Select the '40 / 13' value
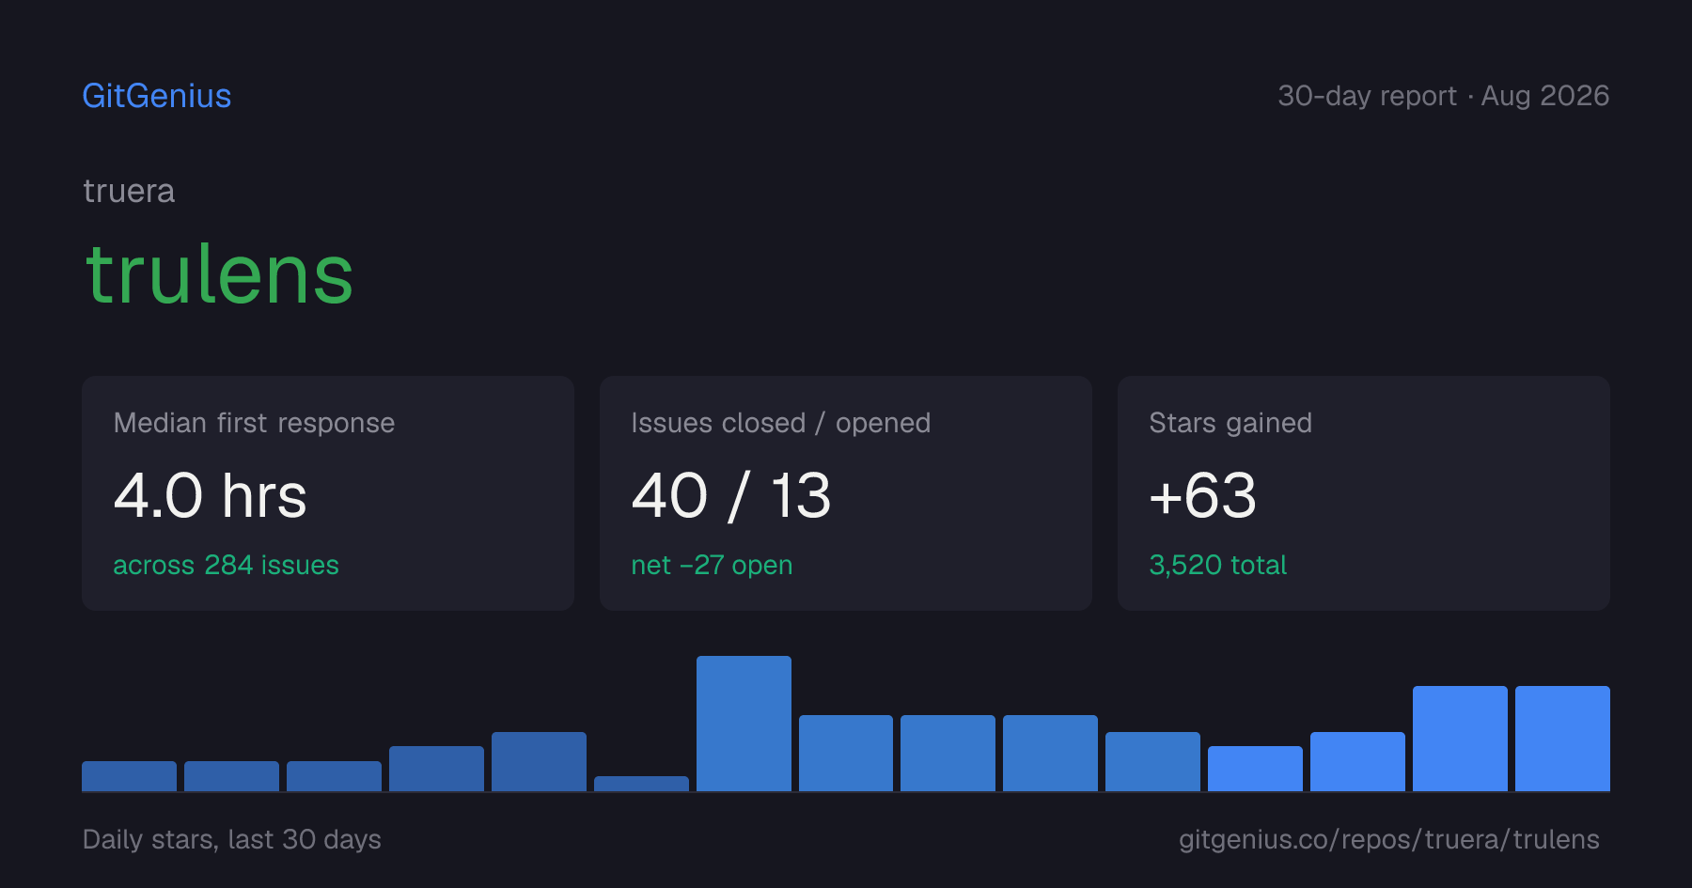Image resolution: width=1692 pixels, height=888 pixels. point(731,495)
